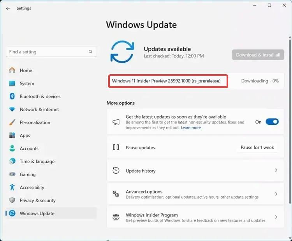The width and height of the screenshot is (292, 241).
Task: Expand the Update history chevron
Action: [x=276, y=171]
